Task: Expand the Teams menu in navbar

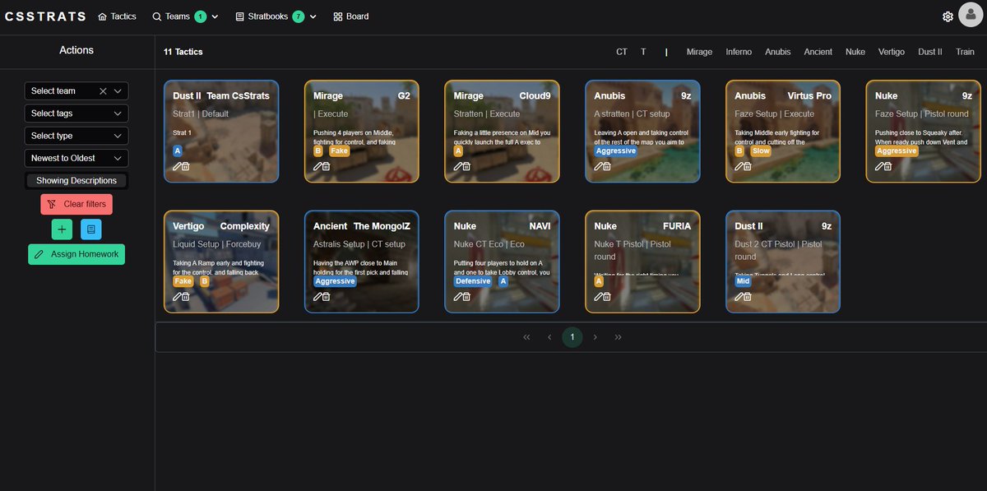Action: click(x=185, y=16)
